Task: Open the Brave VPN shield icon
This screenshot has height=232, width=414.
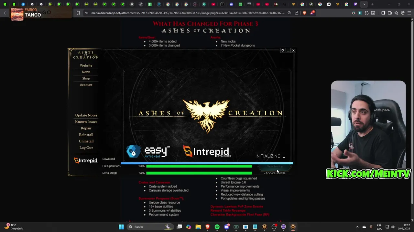Action: point(403,13)
